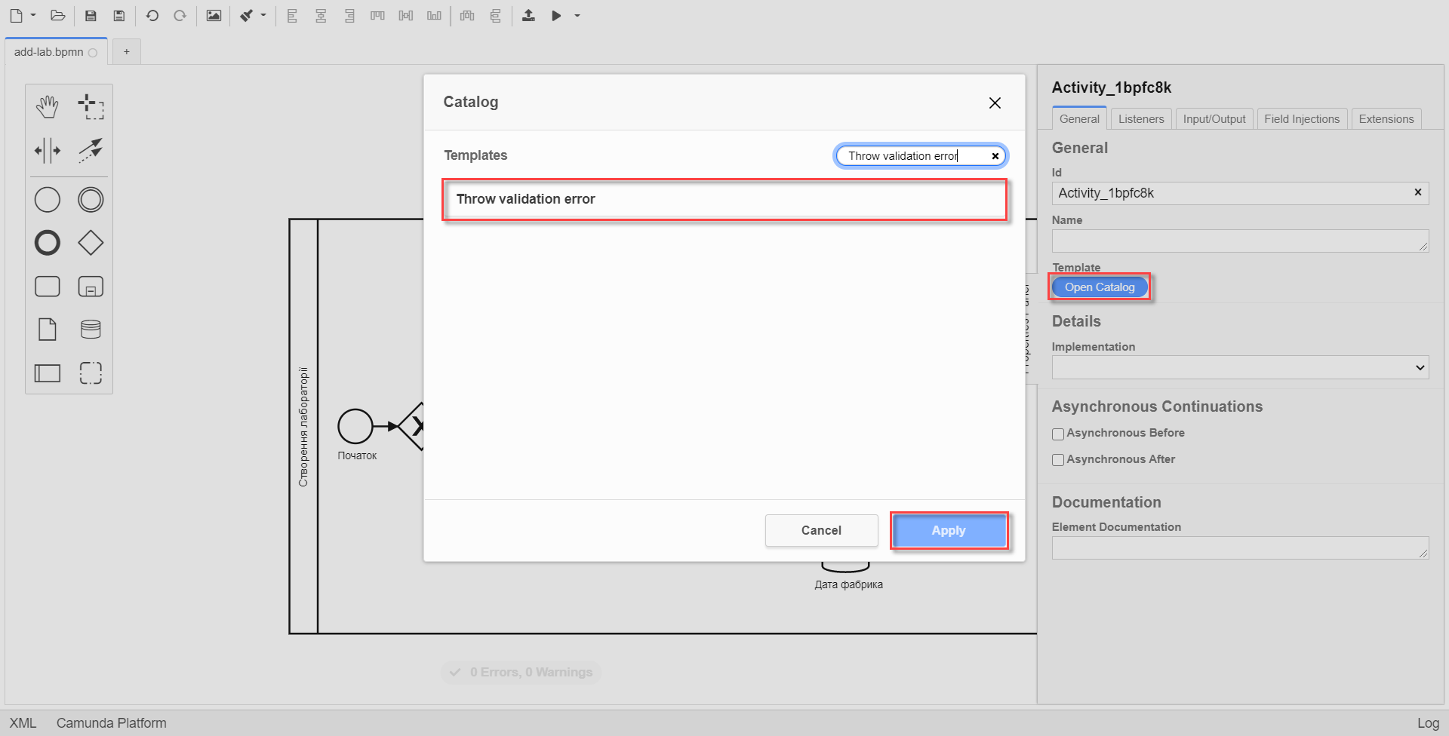The image size is (1449, 736).
Task: Save the diagram with the Save icon
Action: tap(91, 15)
